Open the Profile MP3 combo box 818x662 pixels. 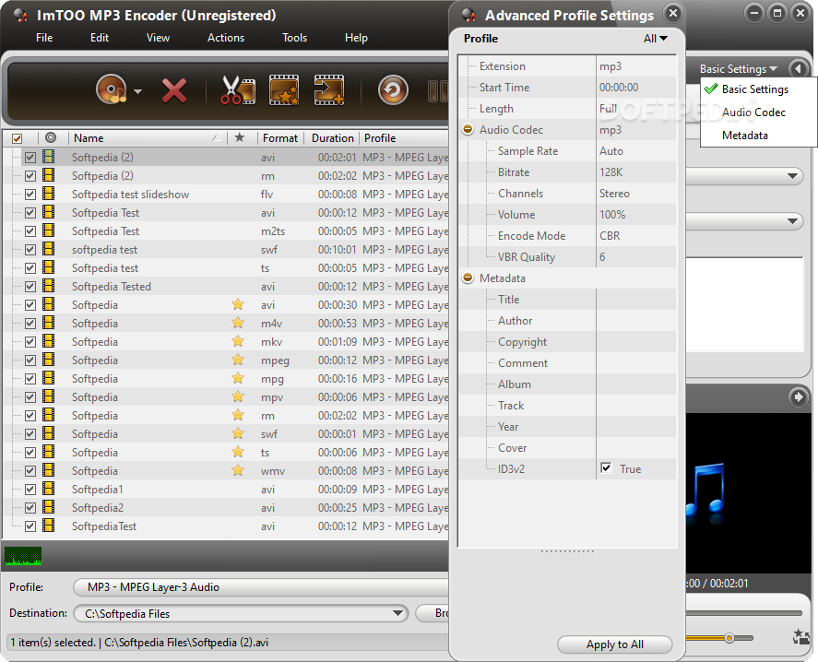tap(261, 587)
